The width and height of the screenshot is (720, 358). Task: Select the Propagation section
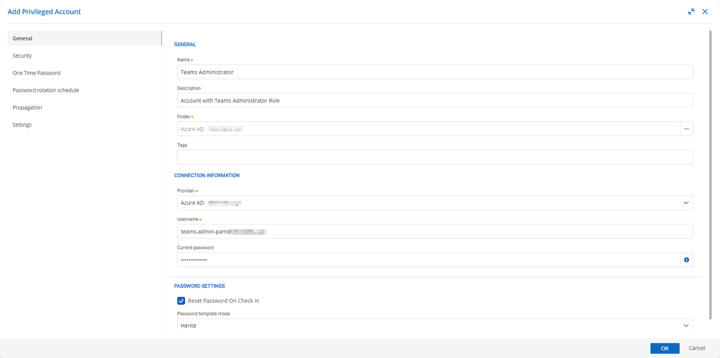27,107
